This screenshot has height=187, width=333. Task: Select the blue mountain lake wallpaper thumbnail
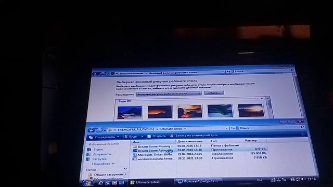(x=130, y=112)
